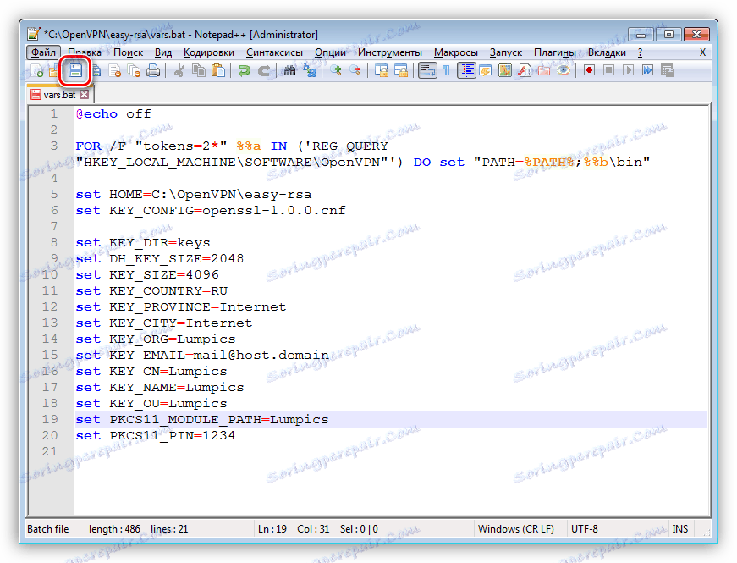Image resolution: width=737 pixels, height=563 pixels.
Task: Open the Файл menu
Action: (x=43, y=52)
